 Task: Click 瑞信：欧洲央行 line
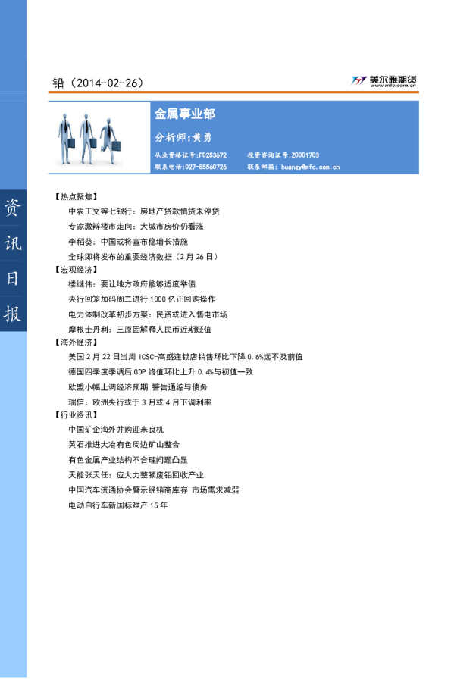pyautogui.click(x=139, y=402)
